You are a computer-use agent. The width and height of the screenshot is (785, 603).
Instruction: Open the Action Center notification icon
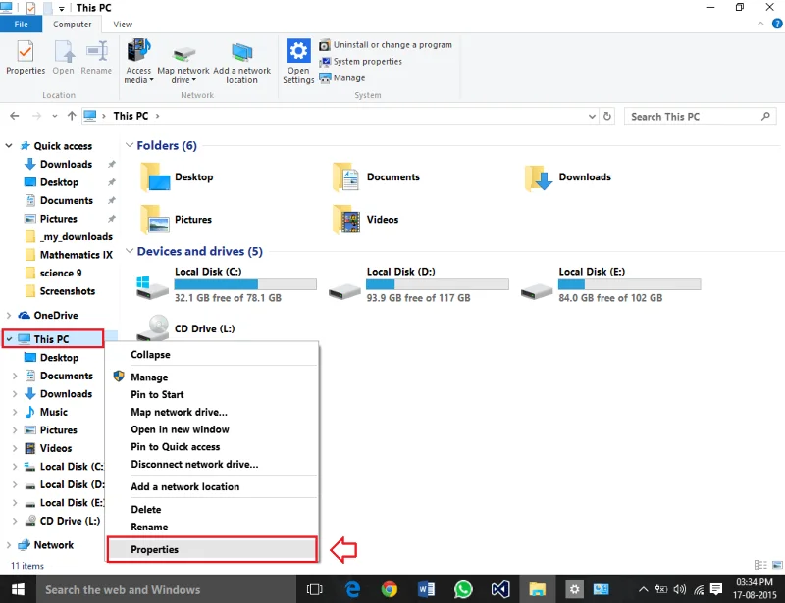[x=716, y=589]
